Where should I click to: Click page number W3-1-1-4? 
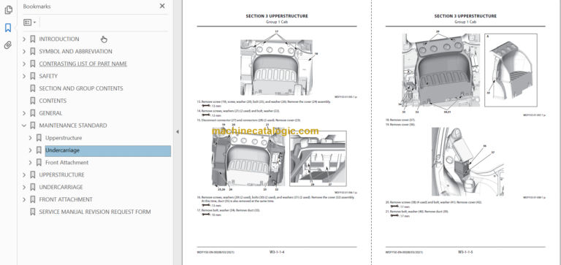click(277, 252)
